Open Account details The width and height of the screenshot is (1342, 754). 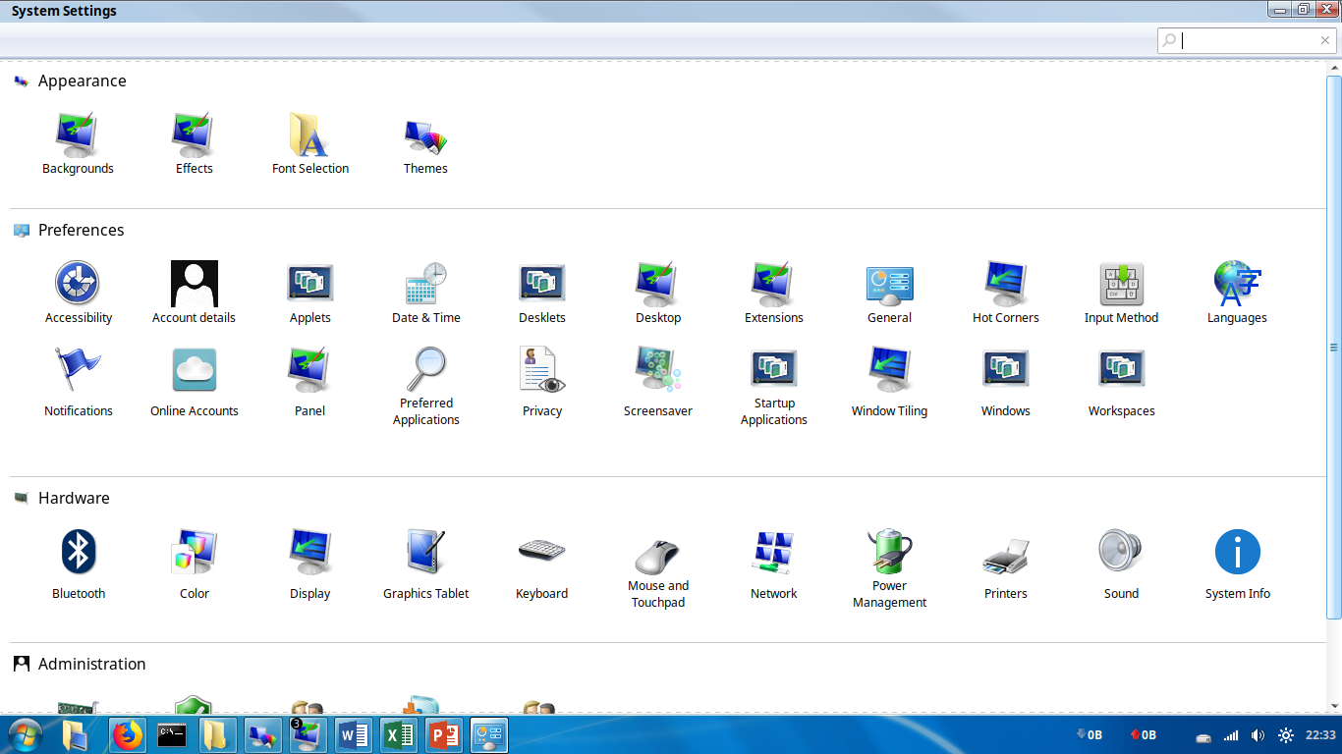click(194, 293)
